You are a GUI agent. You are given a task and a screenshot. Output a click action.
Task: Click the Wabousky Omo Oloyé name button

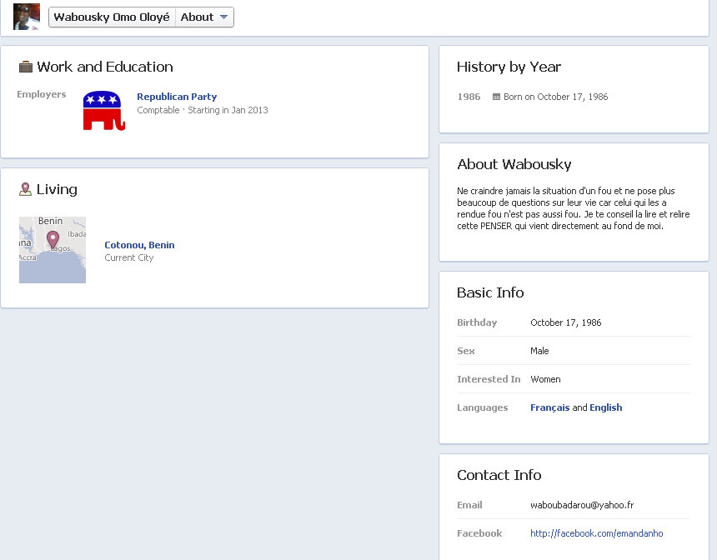pos(112,17)
